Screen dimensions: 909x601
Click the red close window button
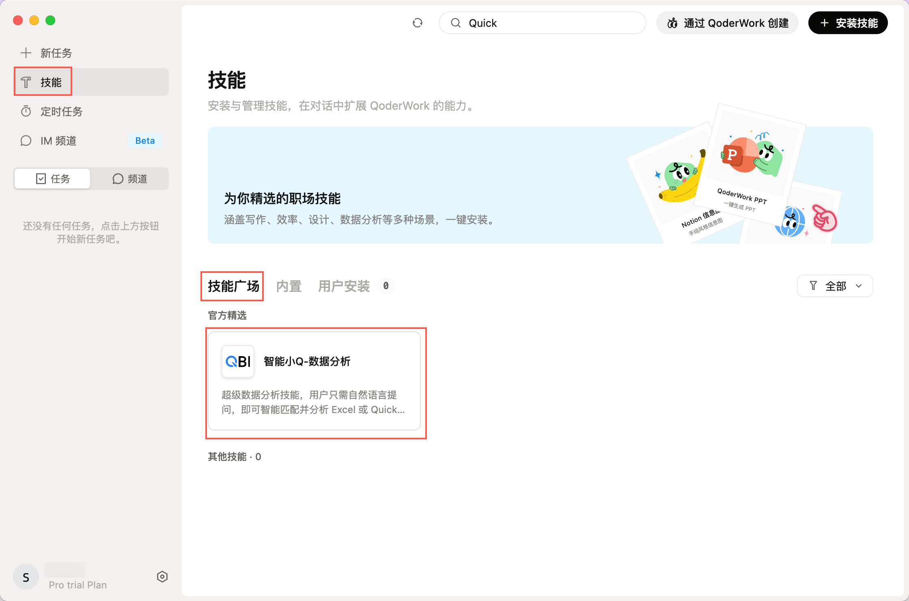coord(18,20)
